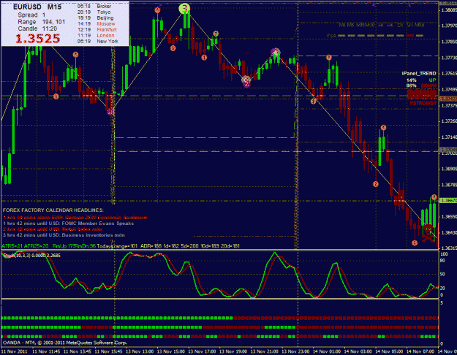
Task: Click the 14 Nov 01:00 time axis label
Action: (x=326, y=351)
